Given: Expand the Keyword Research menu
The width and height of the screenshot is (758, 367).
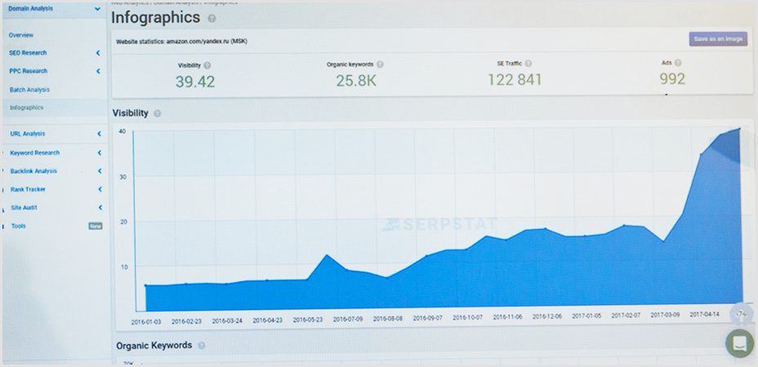Looking at the screenshot, I should point(98,153).
